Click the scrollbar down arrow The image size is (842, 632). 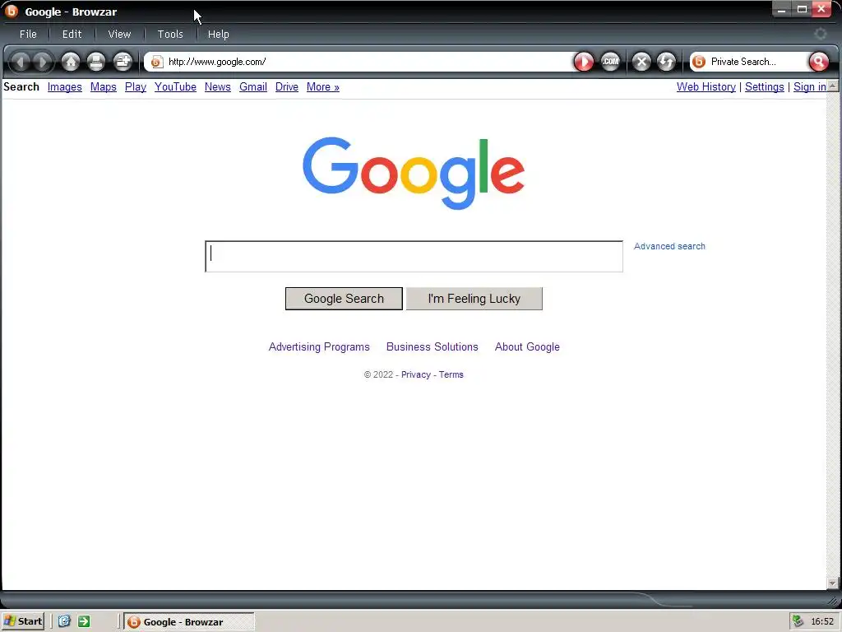(832, 583)
